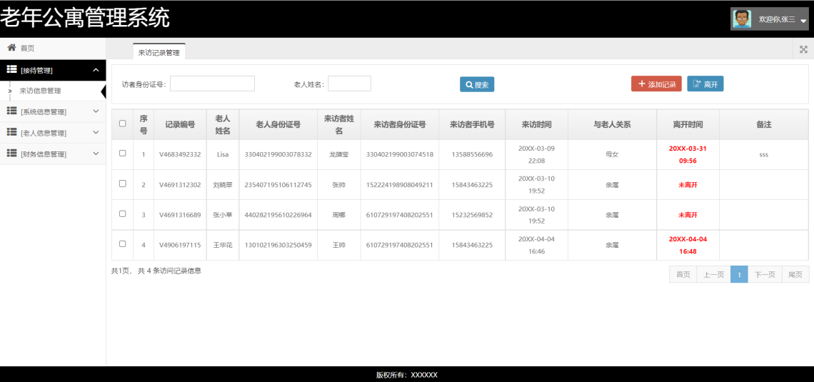Expand the [系统信息管理] menu chevron
Image resolution: width=814 pixels, height=382 pixels.
pos(96,111)
